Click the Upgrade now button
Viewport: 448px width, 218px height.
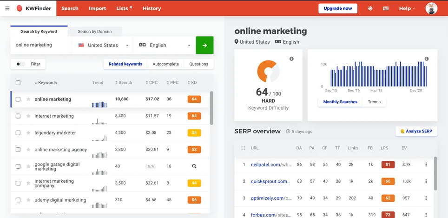point(338,8)
